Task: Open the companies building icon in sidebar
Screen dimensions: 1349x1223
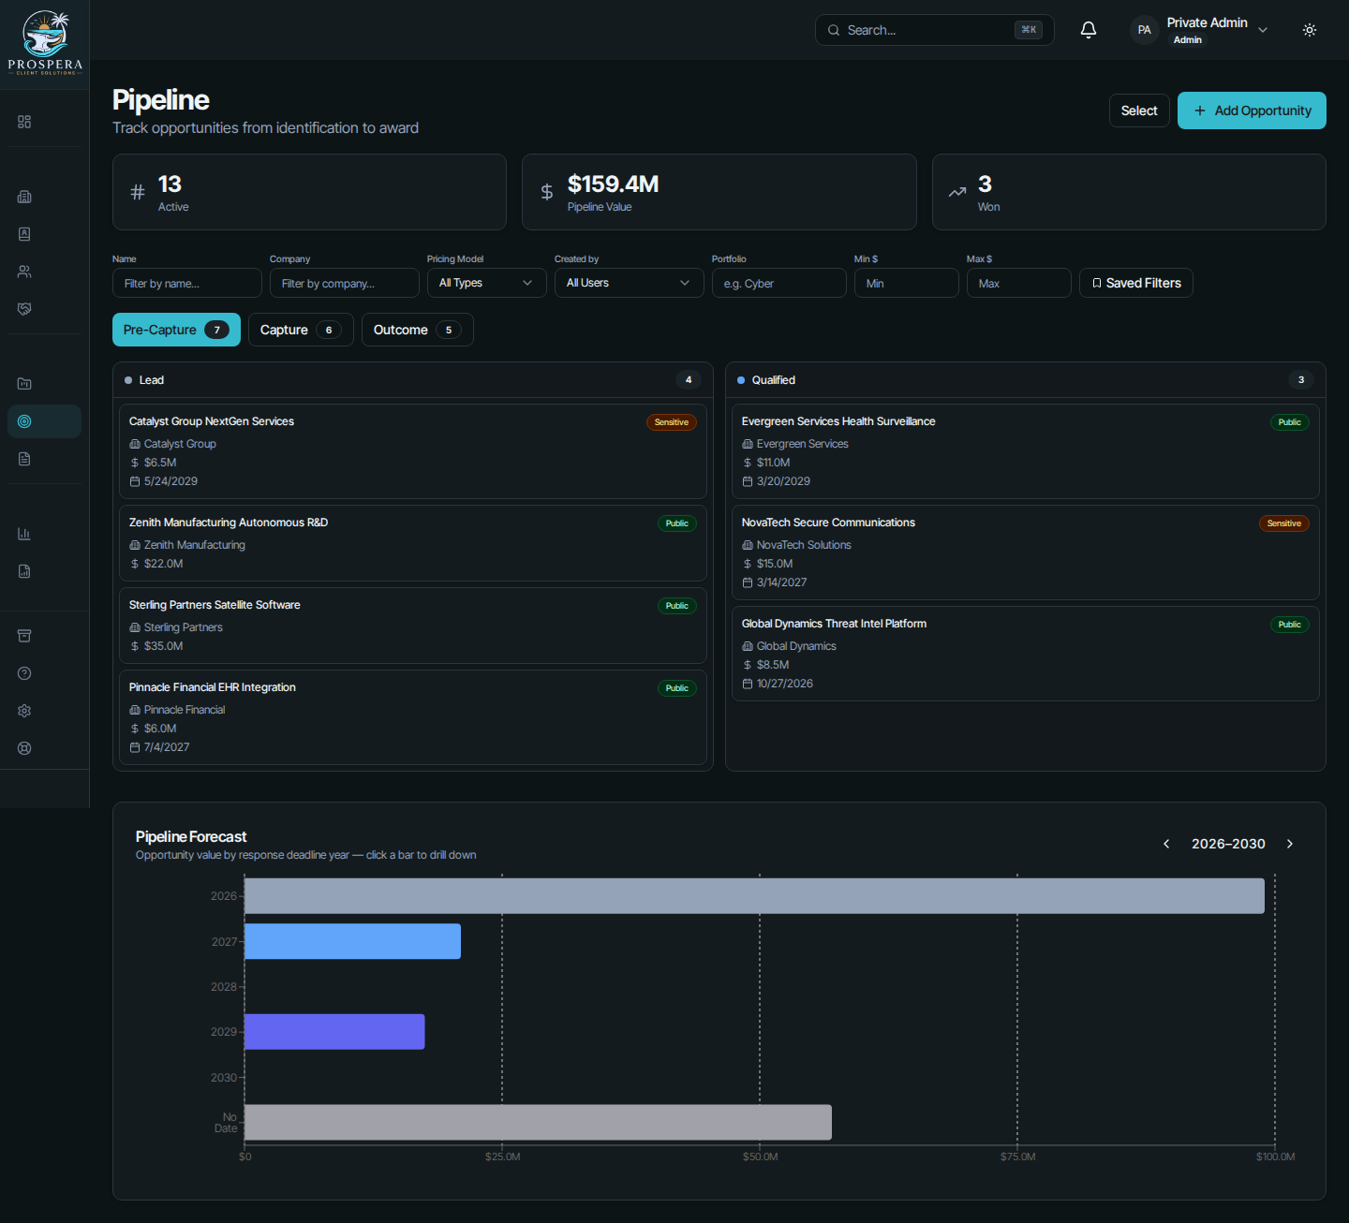Action: coord(24,197)
